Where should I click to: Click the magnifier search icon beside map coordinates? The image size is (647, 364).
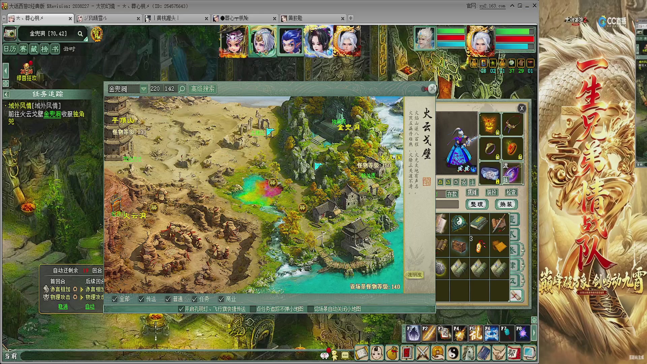click(182, 89)
